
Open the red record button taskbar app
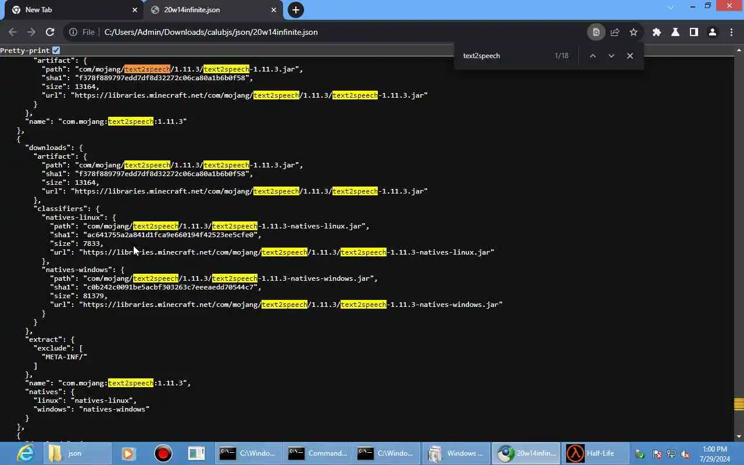coord(163,453)
